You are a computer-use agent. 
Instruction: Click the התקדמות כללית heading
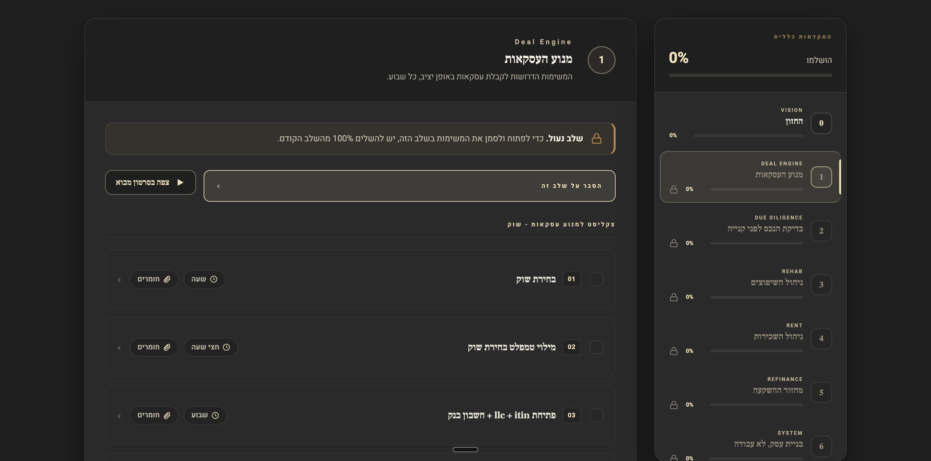point(802,37)
